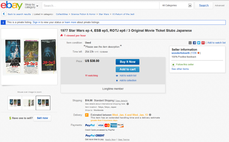Click in the search input field
This screenshot has width=229, height=142.
point(101,6)
